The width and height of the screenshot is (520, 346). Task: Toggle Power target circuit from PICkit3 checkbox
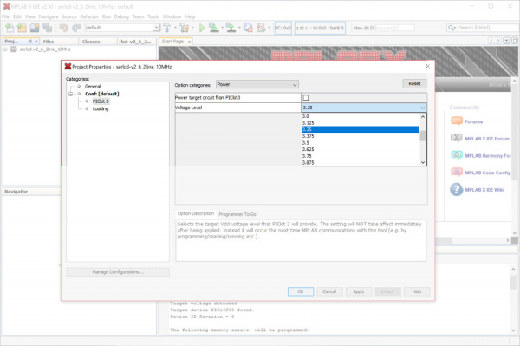pos(306,97)
